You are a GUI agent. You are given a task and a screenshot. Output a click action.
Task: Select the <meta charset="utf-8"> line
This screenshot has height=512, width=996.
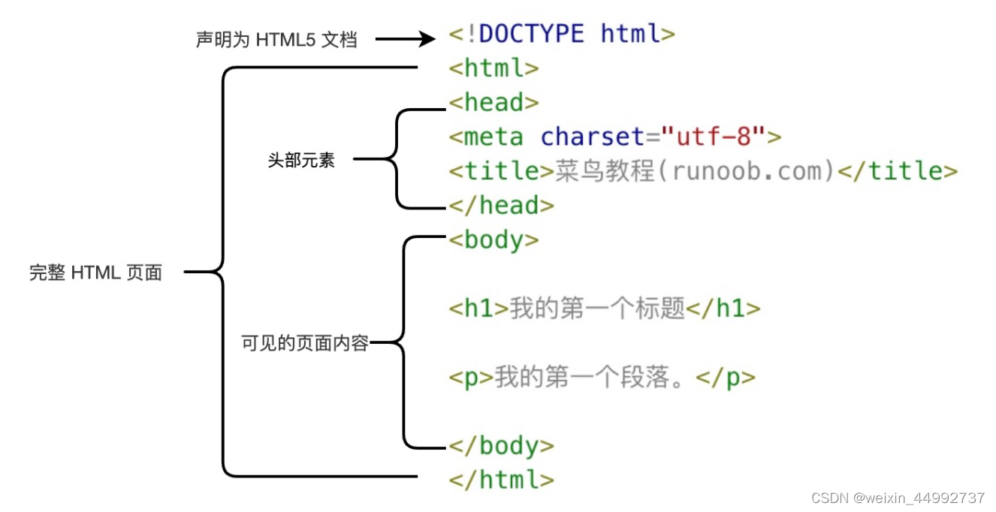[612, 137]
